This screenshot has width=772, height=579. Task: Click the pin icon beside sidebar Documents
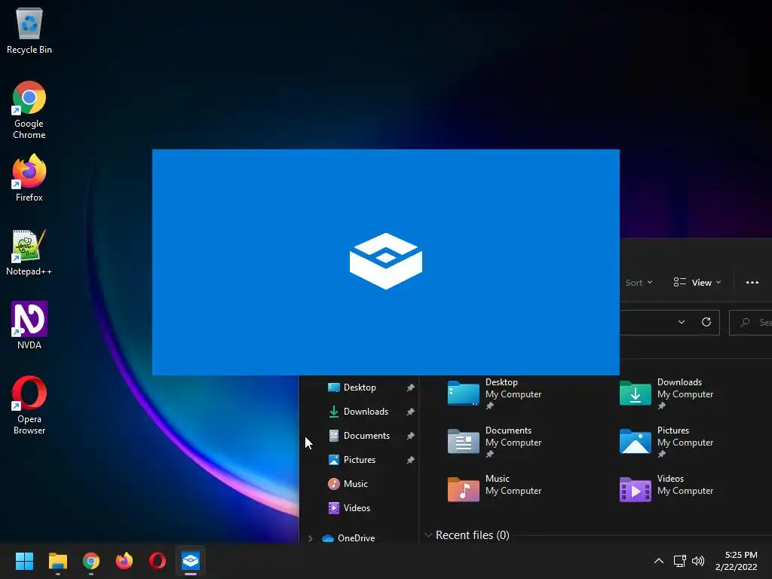[x=410, y=437]
